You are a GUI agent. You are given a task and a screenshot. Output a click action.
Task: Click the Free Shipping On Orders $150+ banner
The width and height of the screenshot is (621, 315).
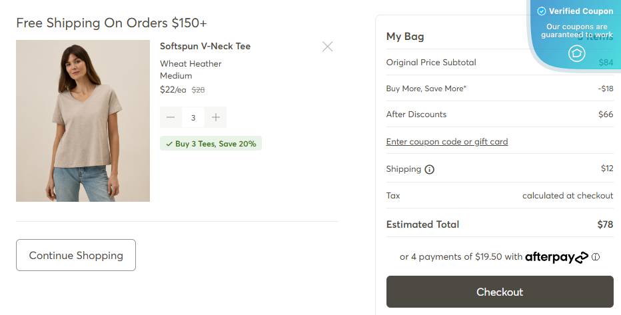pos(111,23)
